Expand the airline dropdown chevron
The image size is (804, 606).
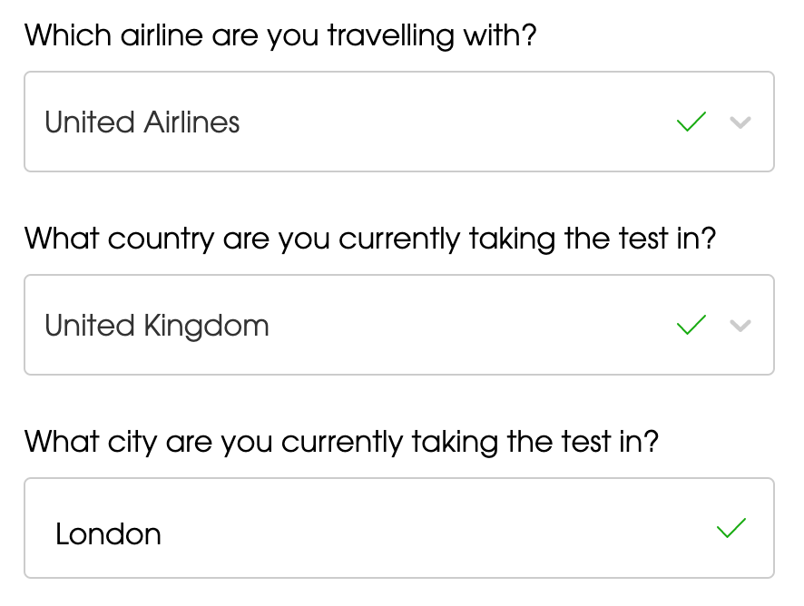tap(740, 122)
